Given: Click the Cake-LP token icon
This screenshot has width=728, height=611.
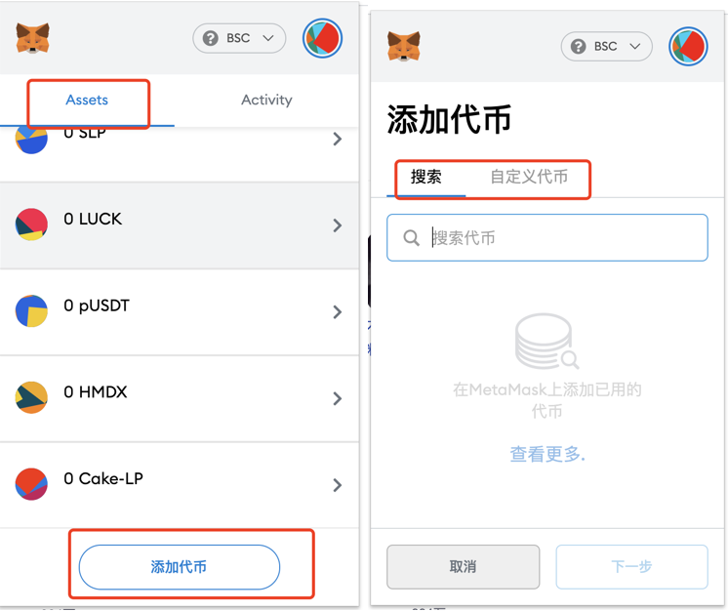Looking at the screenshot, I should 31,484.
